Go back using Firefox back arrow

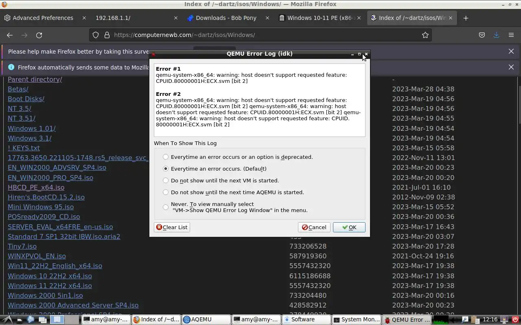10,35
